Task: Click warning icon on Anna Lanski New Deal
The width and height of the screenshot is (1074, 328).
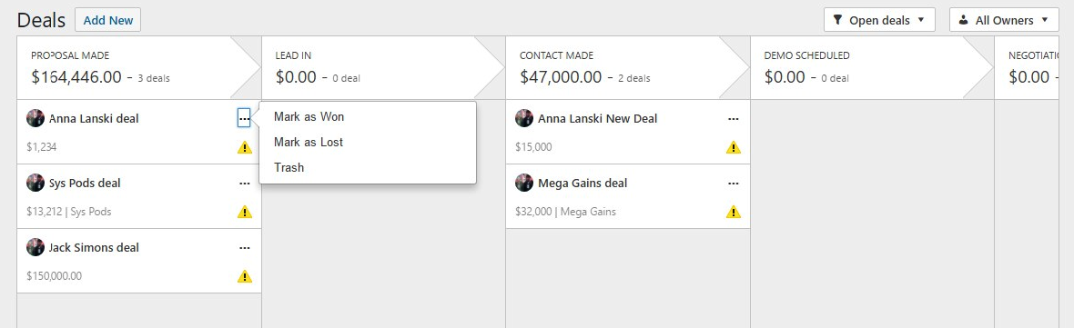Action: tap(734, 147)
